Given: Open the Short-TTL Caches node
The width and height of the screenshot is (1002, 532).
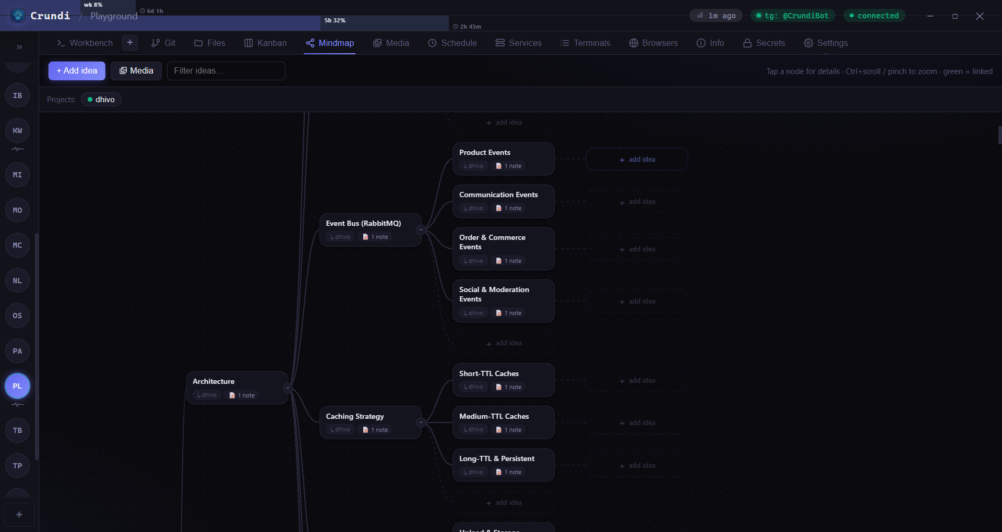Looking at the screenshot, I should click(x=503, y=380).
